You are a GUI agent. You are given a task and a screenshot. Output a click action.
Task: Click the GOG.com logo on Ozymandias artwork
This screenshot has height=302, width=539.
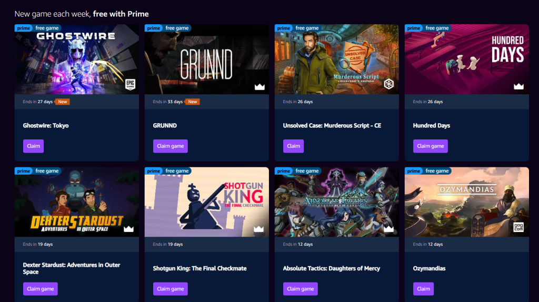518,227
